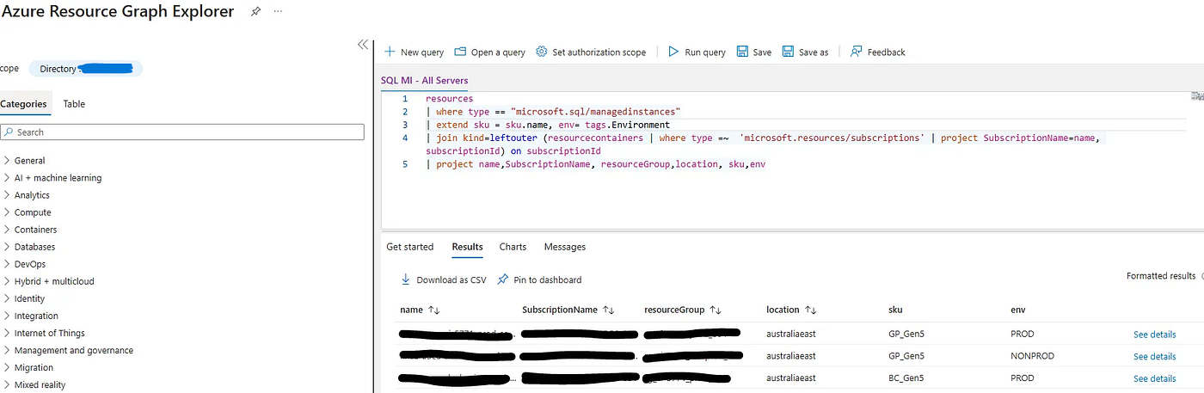
Task: Click the Download as CSV label
Action: tap(451, 280)
